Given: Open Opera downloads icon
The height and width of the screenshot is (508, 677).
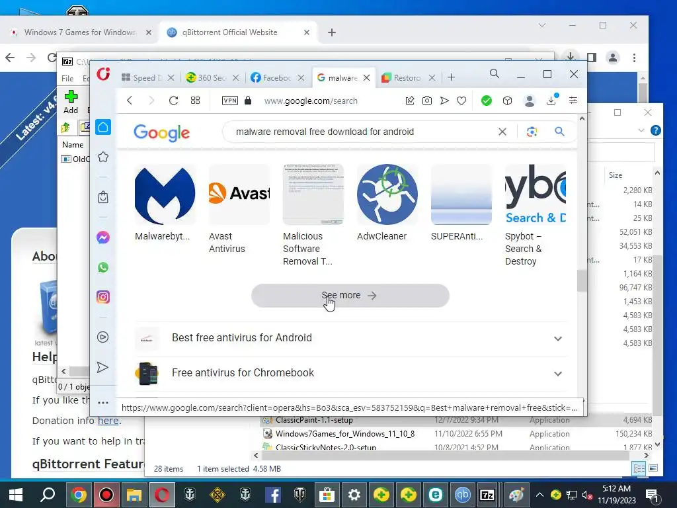Looking at the screenshot, I should [x=551, y=100].
